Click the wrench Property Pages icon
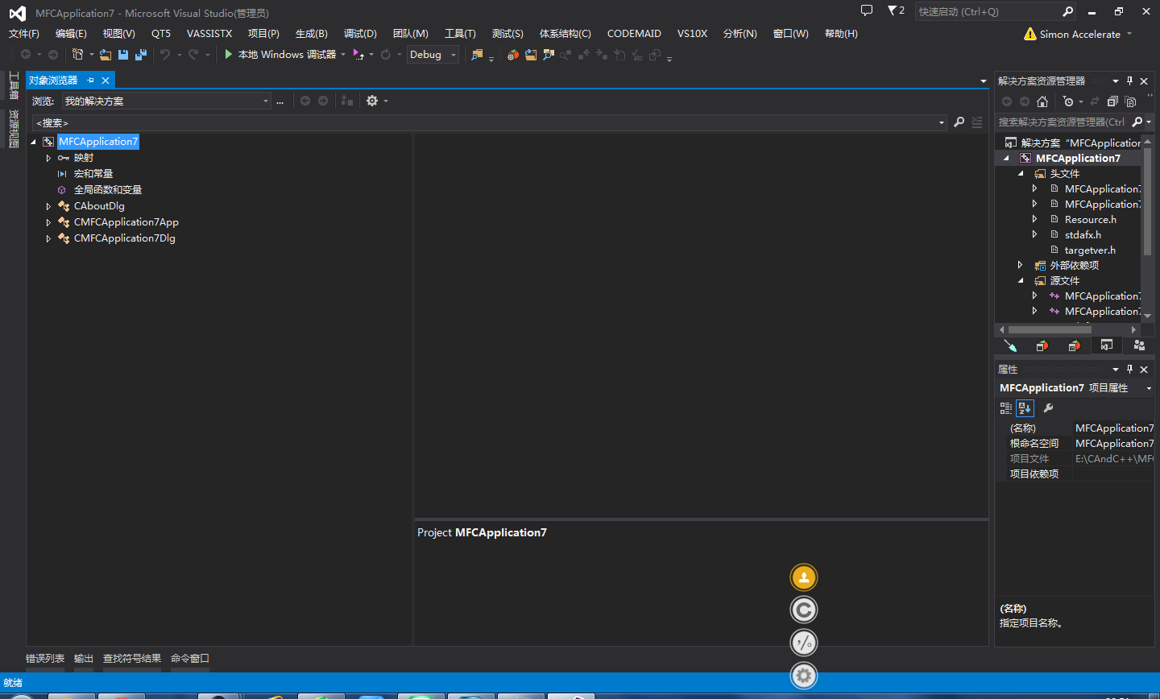Screen dimensions: 1160x699 click(x=1048, y=408)
